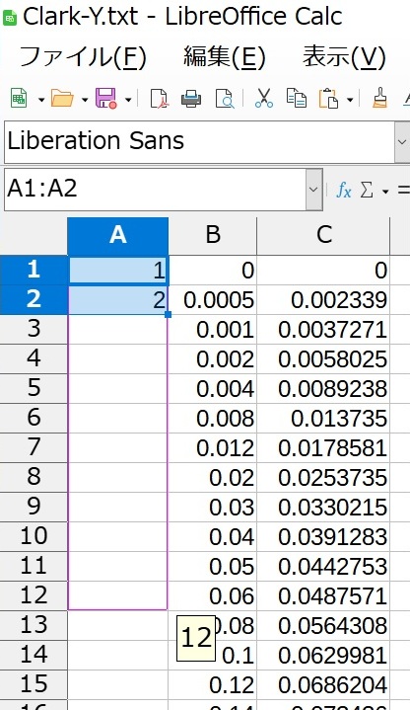Open the ファイル(F) menu
The width and height of the screenshot is (410, 710).
83,57
